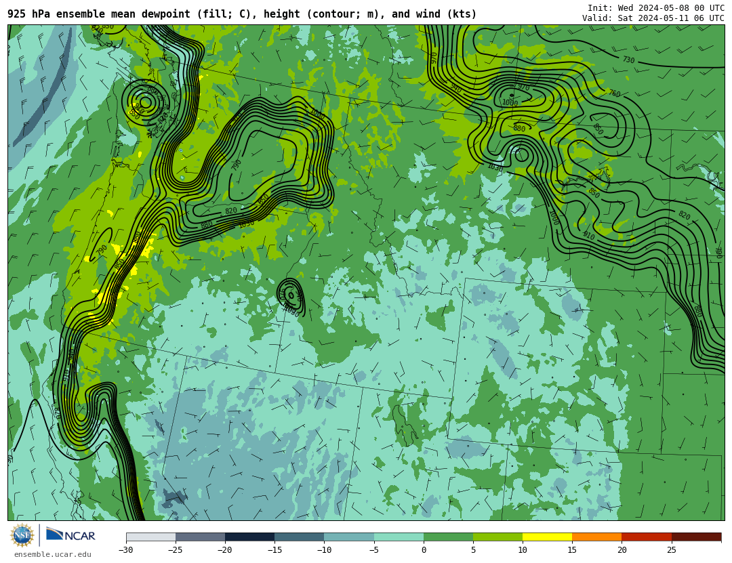Screen dimensions: 732x563
Task: Click the "10" colorbar tick label
Action: pyautogui.click(x=523, y=550)
